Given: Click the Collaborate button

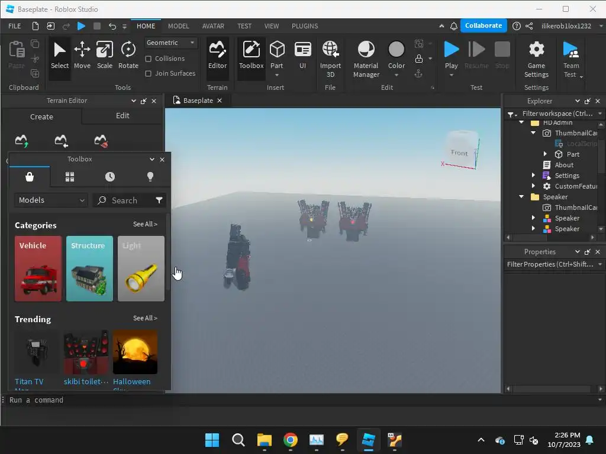Looking at the screenshot, I should pos(483,25).
